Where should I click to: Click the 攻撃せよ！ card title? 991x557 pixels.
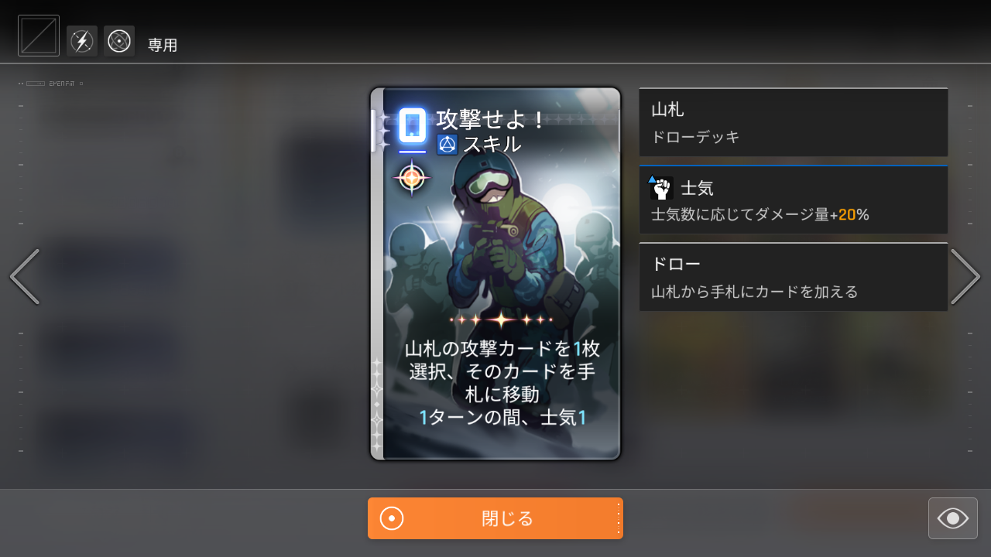coord(492,120)
